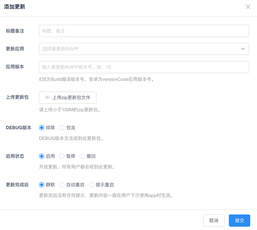
Task: Select 静默 after update completes
Action: 47,185
